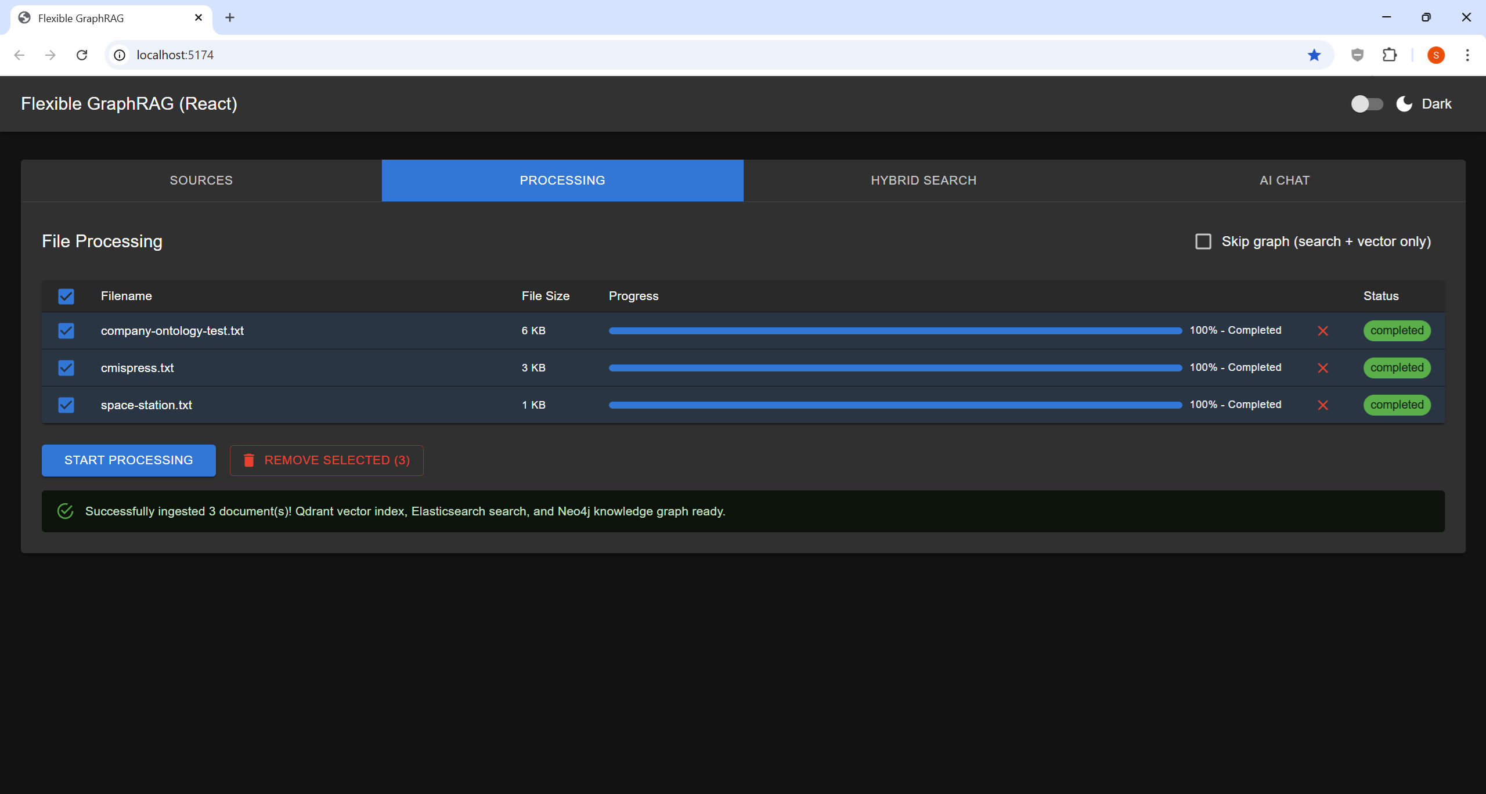The image size is (1486, 794).
Task: Toggle the dark mode switch
Action: 1366,104
